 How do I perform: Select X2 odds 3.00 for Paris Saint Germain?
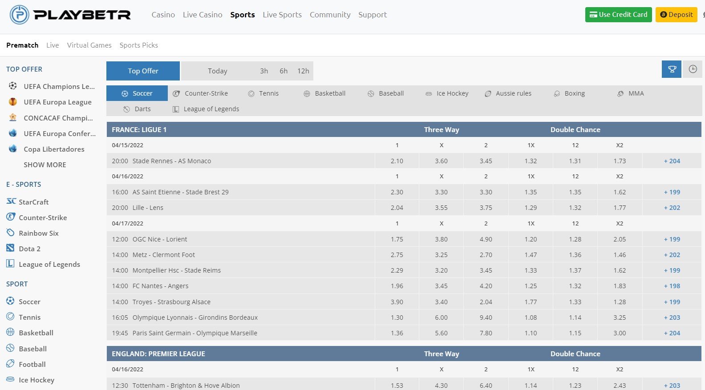(620, 333)
